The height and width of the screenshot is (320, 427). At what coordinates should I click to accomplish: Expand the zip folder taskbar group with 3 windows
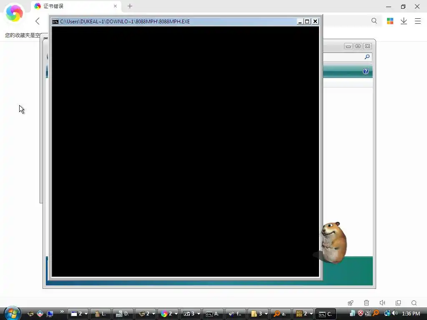click(258, 314)
